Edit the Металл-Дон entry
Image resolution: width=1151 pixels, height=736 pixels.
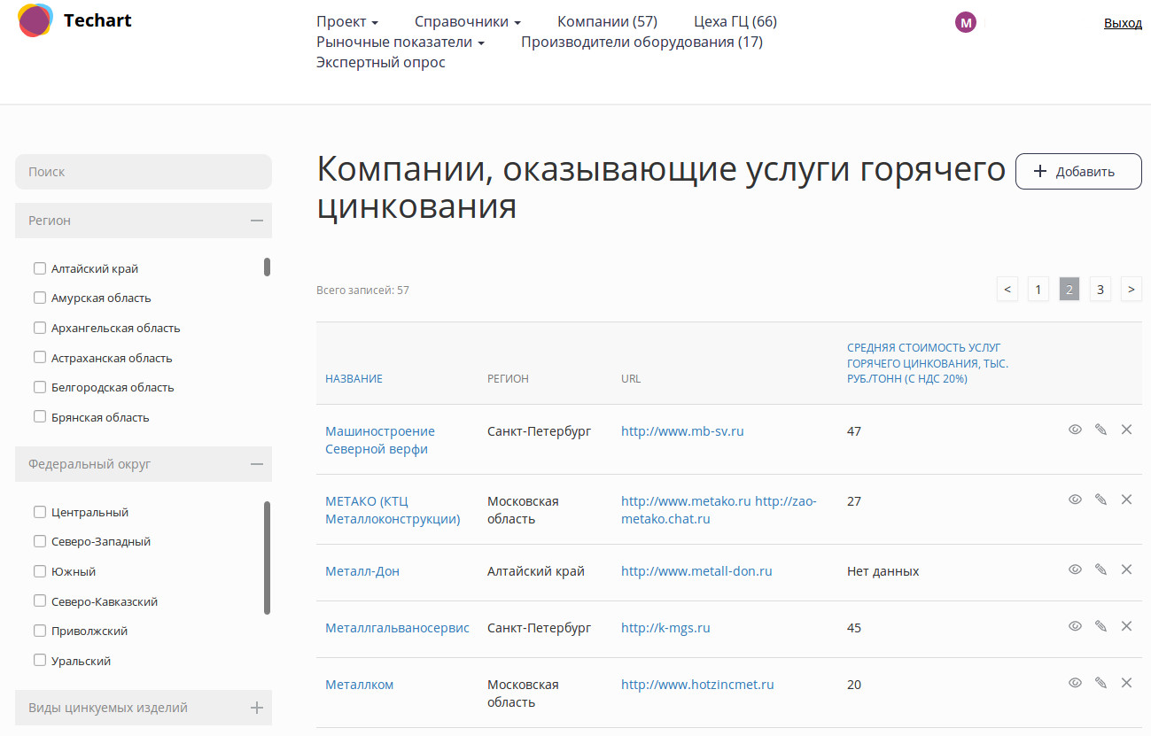click(x=1100, y=569)
